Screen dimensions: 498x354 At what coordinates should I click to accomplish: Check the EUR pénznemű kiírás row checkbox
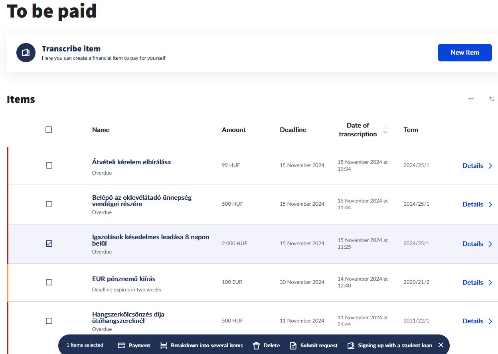[x=49, y=282]
